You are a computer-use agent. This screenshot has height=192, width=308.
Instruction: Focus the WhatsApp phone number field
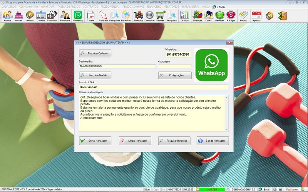coord(178,55)
